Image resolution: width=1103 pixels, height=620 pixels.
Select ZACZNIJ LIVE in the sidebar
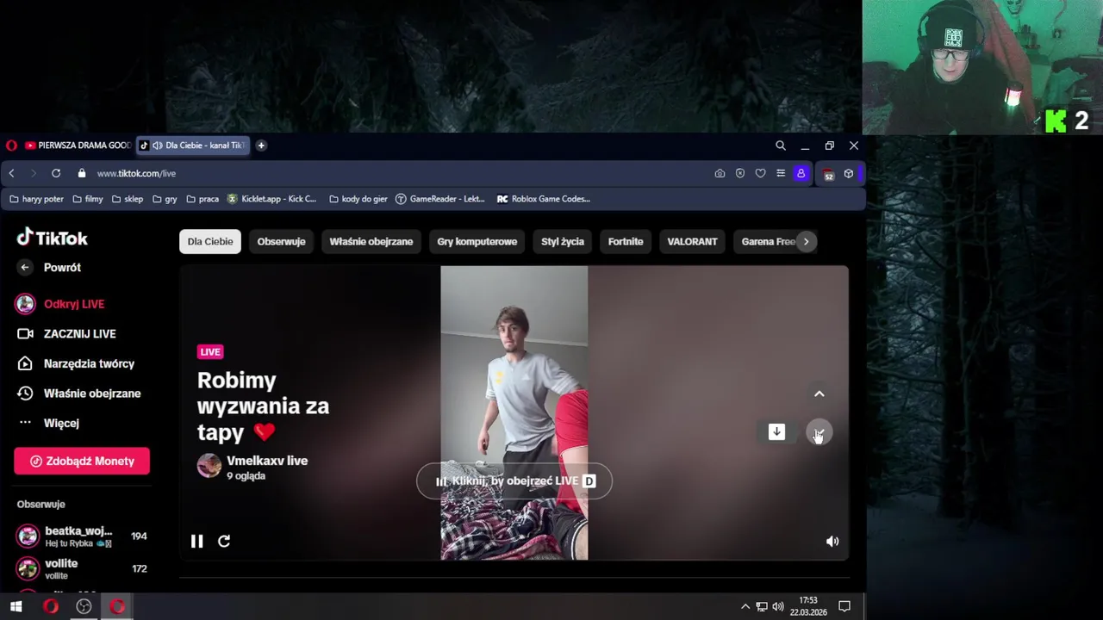click(x=66, y=334)
